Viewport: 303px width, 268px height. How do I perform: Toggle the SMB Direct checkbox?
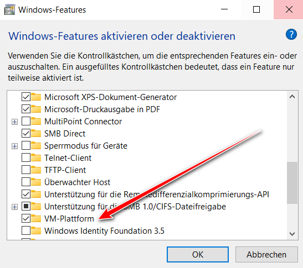tap(26, 133)
